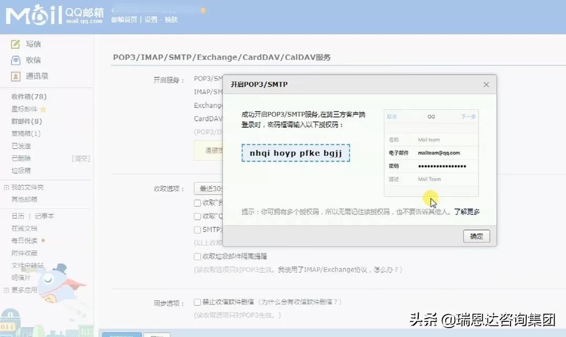Click [清空] next to 已删除
The height and width of the screenshot is (337, 566).
click(x=81, y=158)
